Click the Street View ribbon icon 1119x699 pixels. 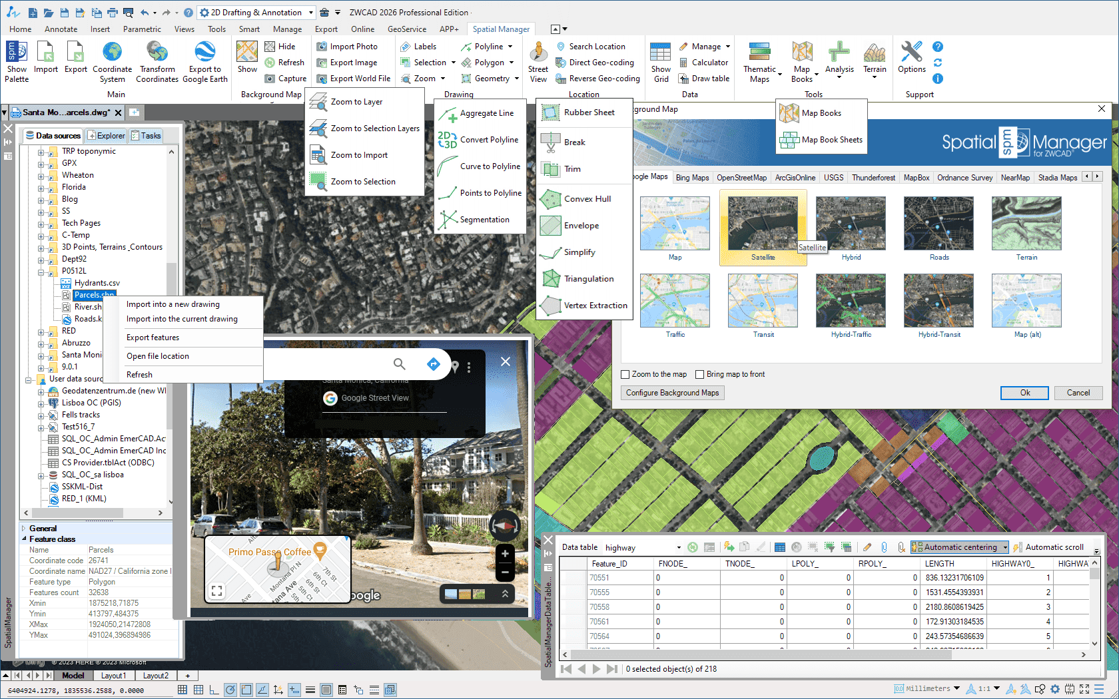[538, 52]
